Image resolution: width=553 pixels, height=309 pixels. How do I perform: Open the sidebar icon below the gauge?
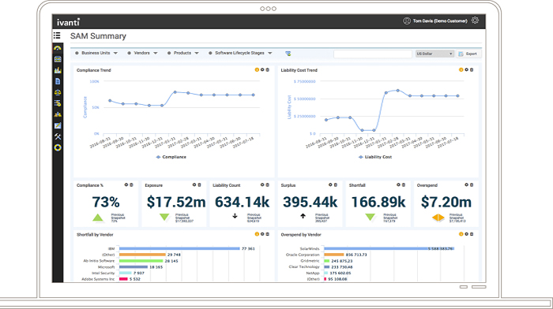(x=58, y=59)
